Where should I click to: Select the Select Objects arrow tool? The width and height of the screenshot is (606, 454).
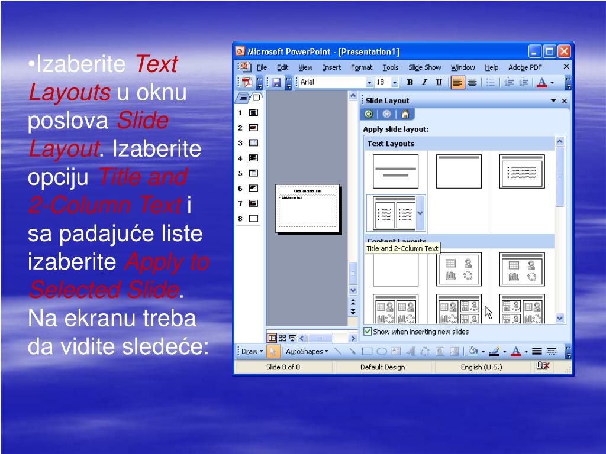tap(273, 351)
